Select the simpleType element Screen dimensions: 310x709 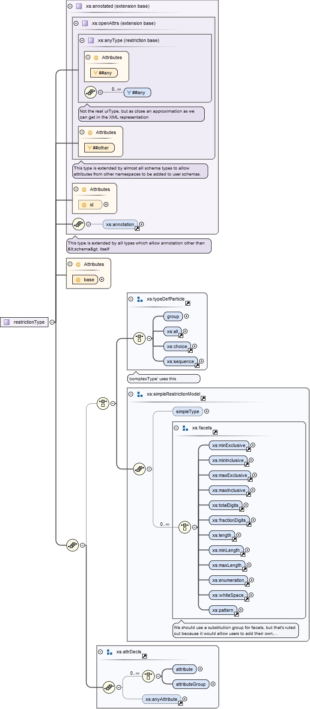pyautogui.click(x=188, y=411)
